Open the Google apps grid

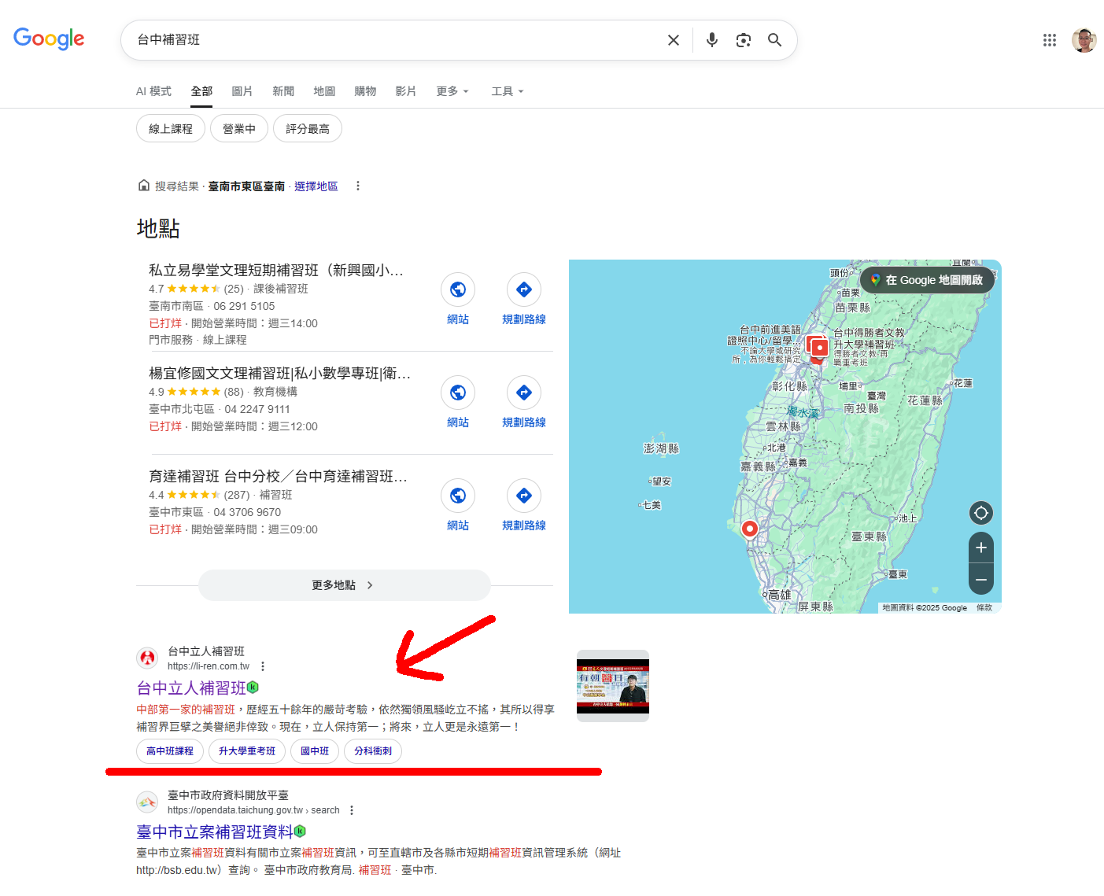tap(1050, 39)
